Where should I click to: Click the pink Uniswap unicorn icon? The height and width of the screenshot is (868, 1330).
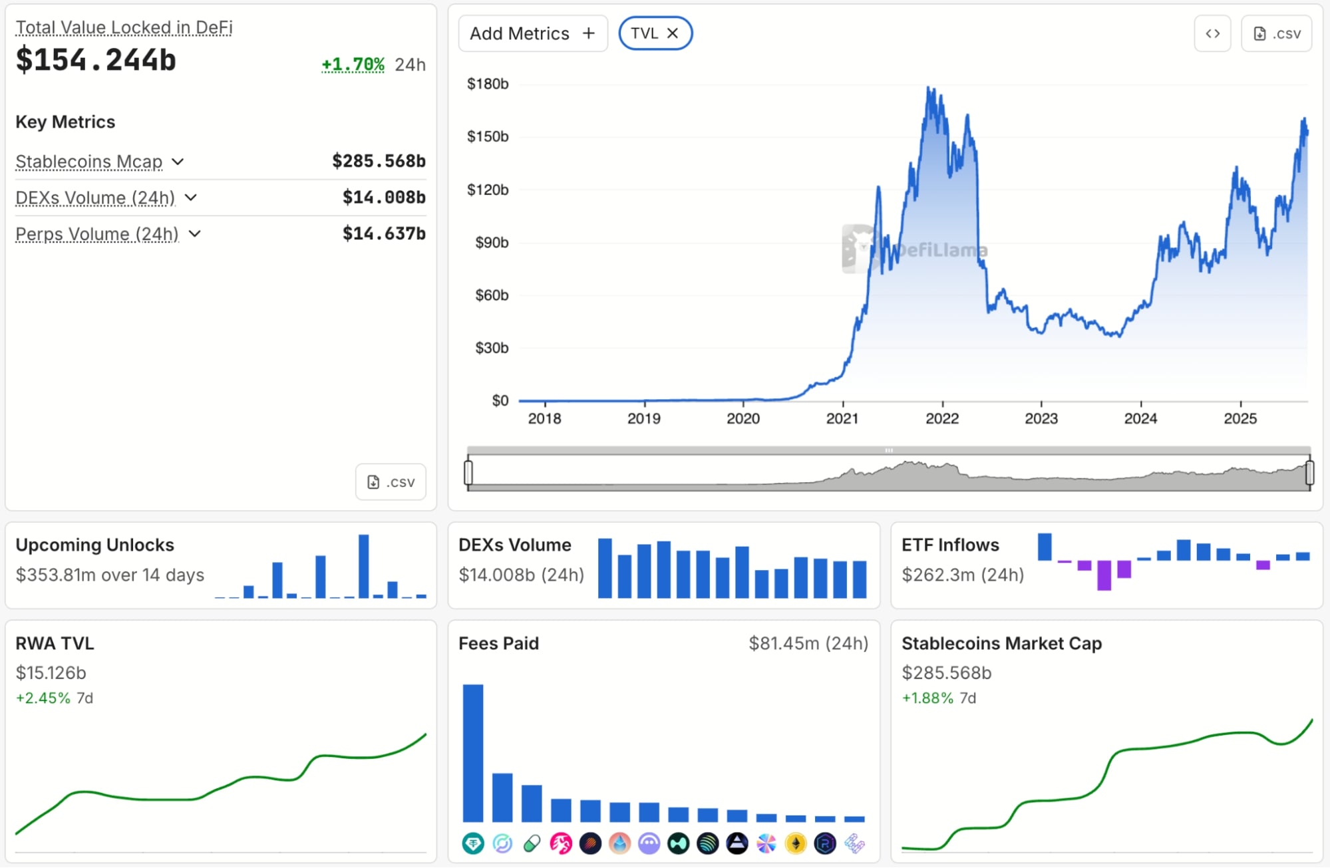click(x=561, y=844)
